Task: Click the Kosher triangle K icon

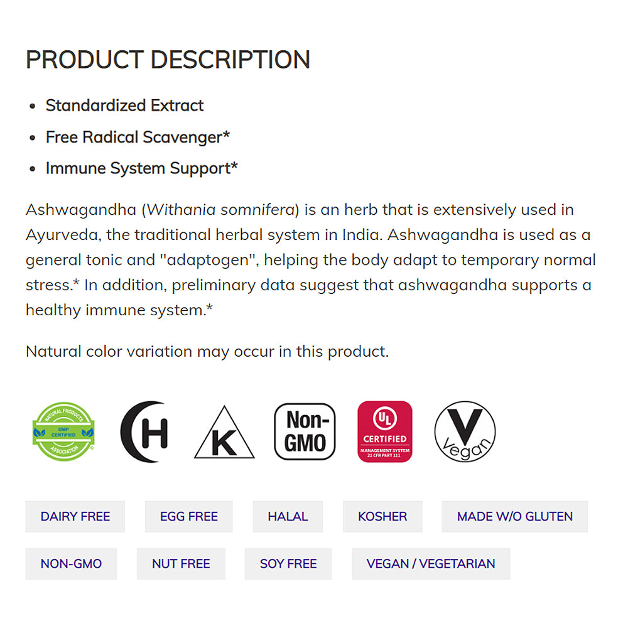Action: (224, 433)
